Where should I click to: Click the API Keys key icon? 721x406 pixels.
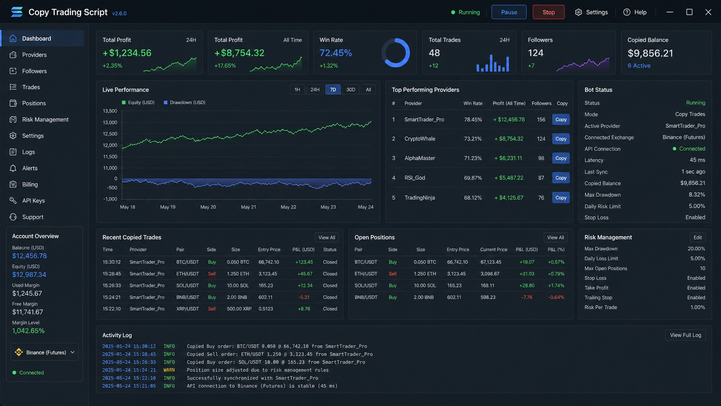pos(13,201)
